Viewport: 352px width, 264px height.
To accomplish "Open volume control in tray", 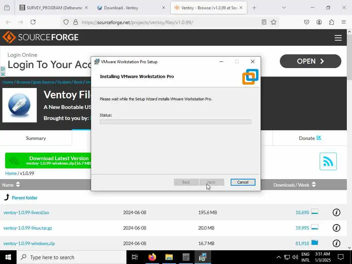I will (295, 257).
